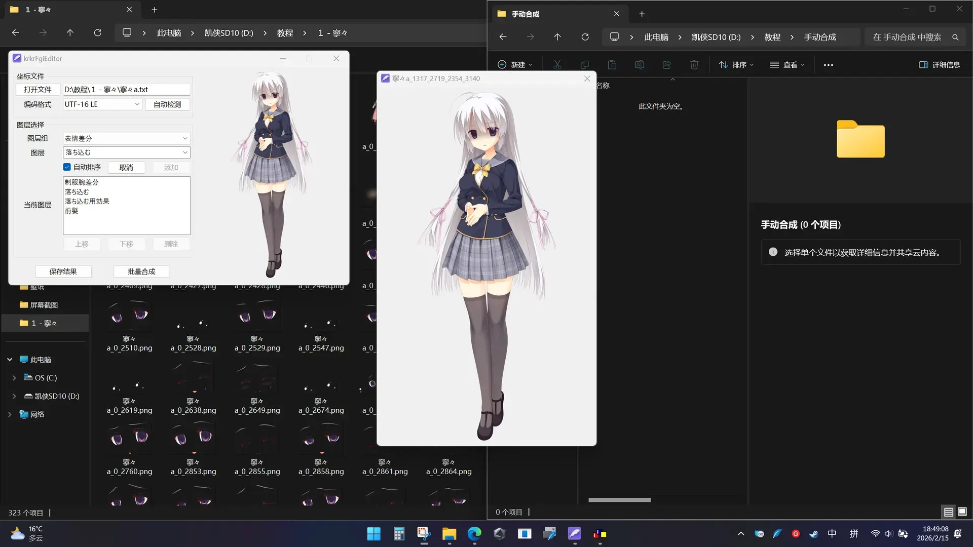Go up a folder in 手动合成 window
Image resolution: width=973 pixels, height=547 pixels.
[557, 37]
